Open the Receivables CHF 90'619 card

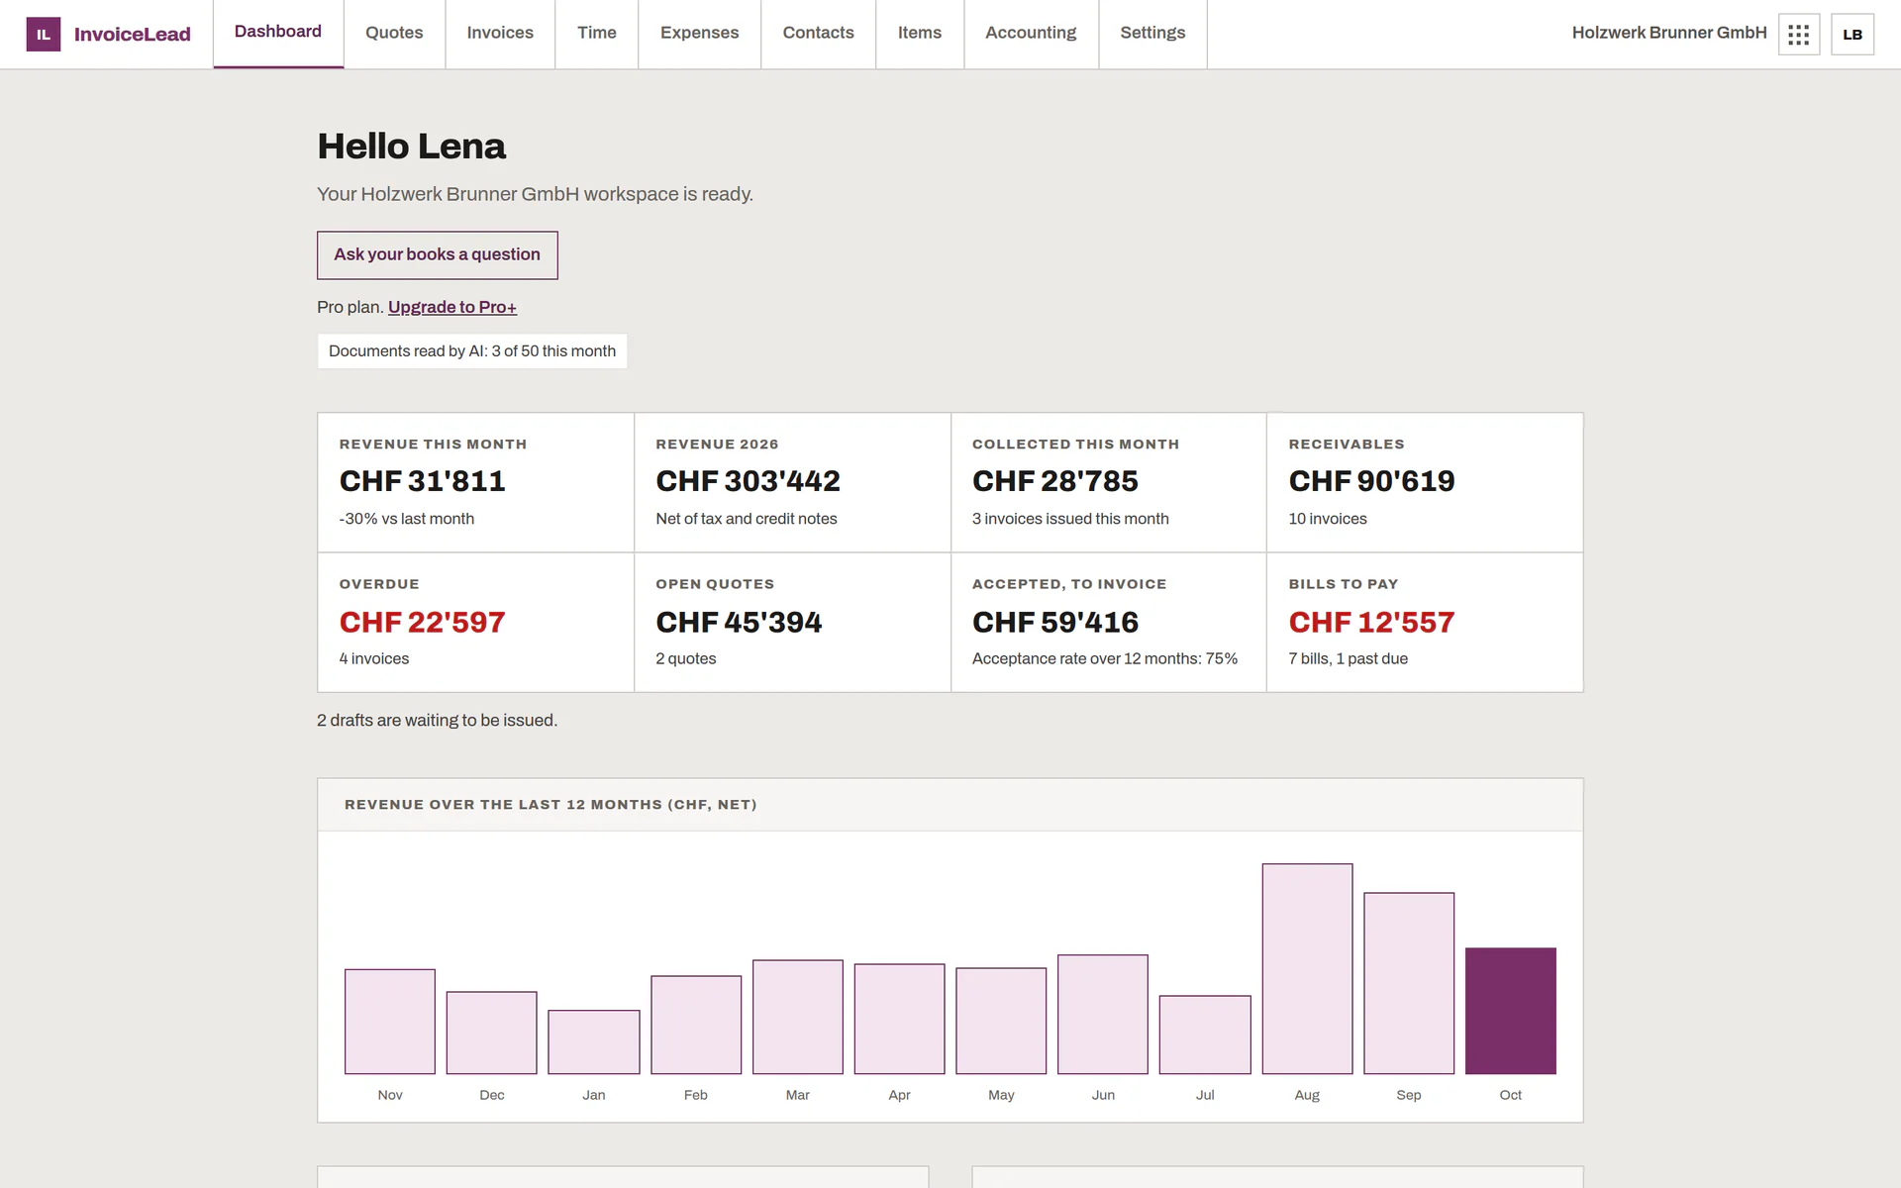(x=1426, y=483)
